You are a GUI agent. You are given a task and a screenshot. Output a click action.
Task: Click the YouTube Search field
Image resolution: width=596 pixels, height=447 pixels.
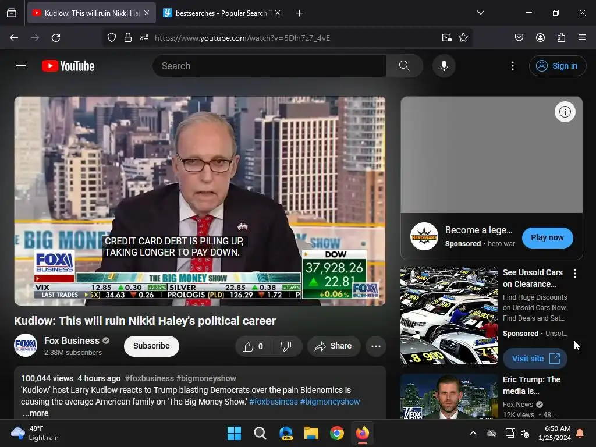coord(269,66)
